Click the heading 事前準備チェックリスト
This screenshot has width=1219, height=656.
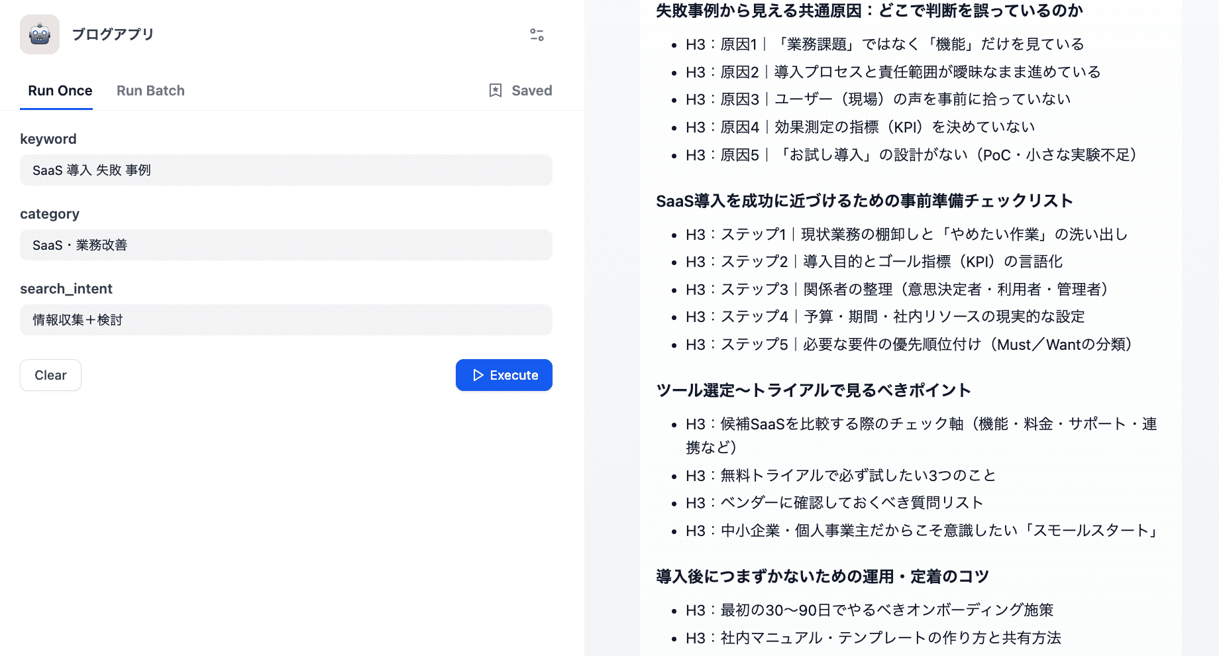(x=865, y=201)
